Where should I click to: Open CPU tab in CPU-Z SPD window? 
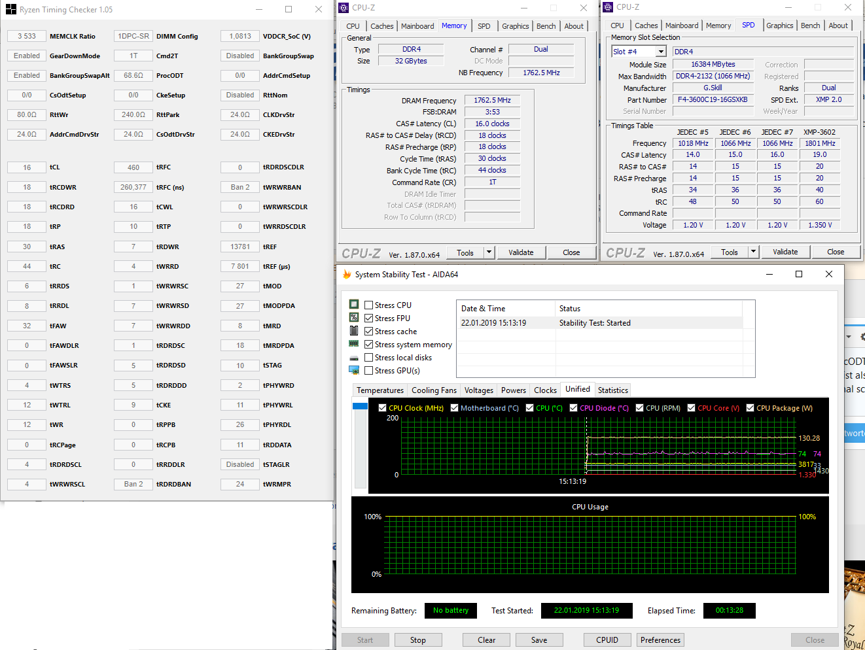coord(617,26)
